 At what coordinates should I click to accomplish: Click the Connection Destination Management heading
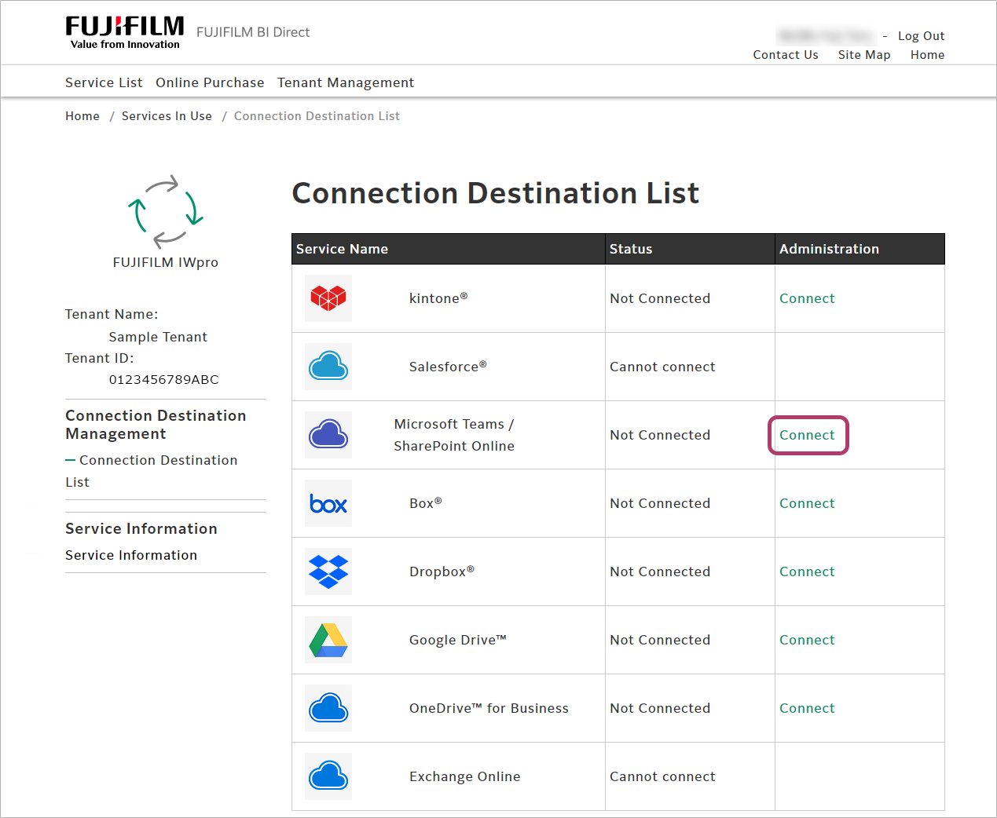[156, 425]
